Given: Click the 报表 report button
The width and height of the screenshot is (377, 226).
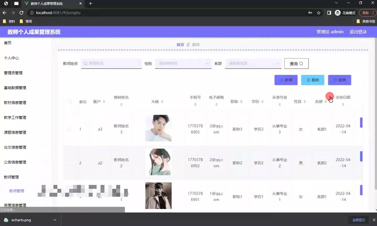Looking at the screenshot, I should click(340, 80).
